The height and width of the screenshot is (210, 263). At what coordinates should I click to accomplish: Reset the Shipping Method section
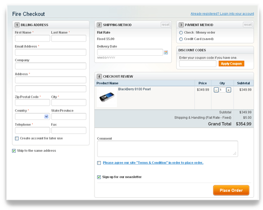tap(166, 24)
